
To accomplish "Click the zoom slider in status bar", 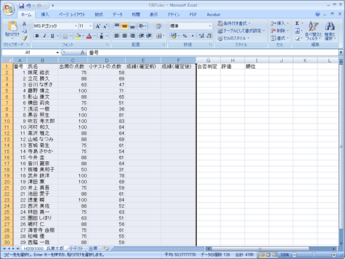I will [x=314, y=255].
